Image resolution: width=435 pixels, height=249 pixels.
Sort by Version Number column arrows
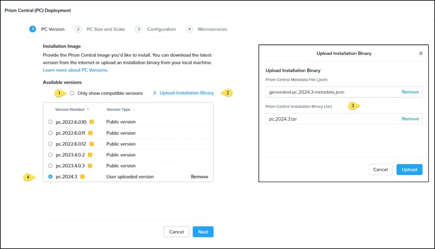(88, 110)
